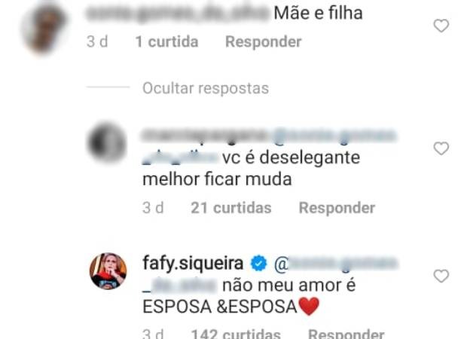
Task: Open first commenter's blurred username
Action: 178,14
